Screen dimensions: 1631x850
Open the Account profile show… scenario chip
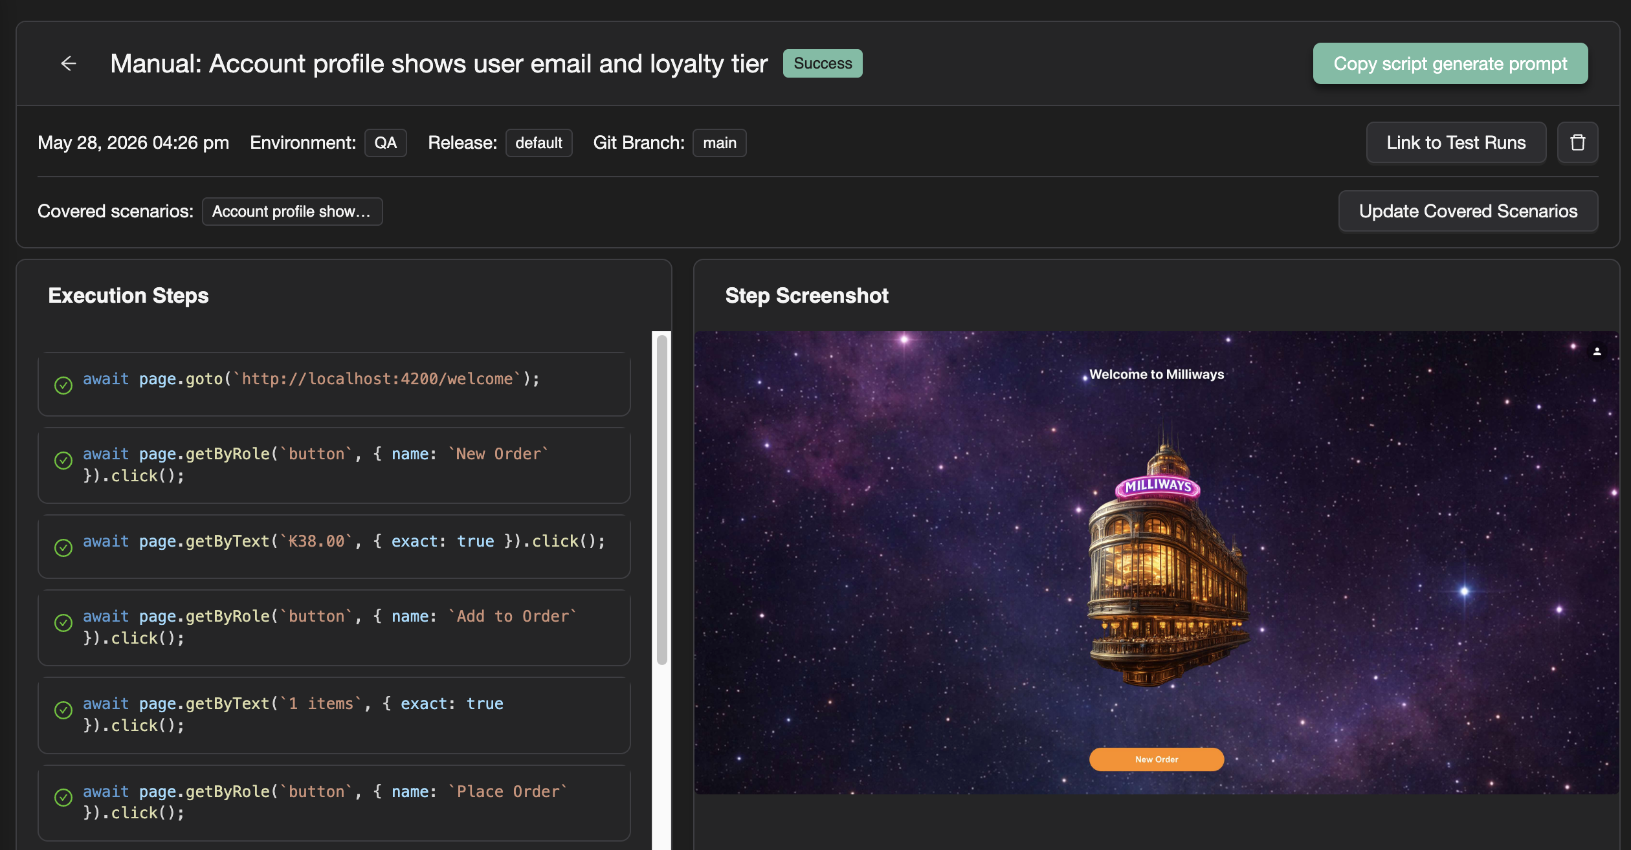(x=292, y=212)
